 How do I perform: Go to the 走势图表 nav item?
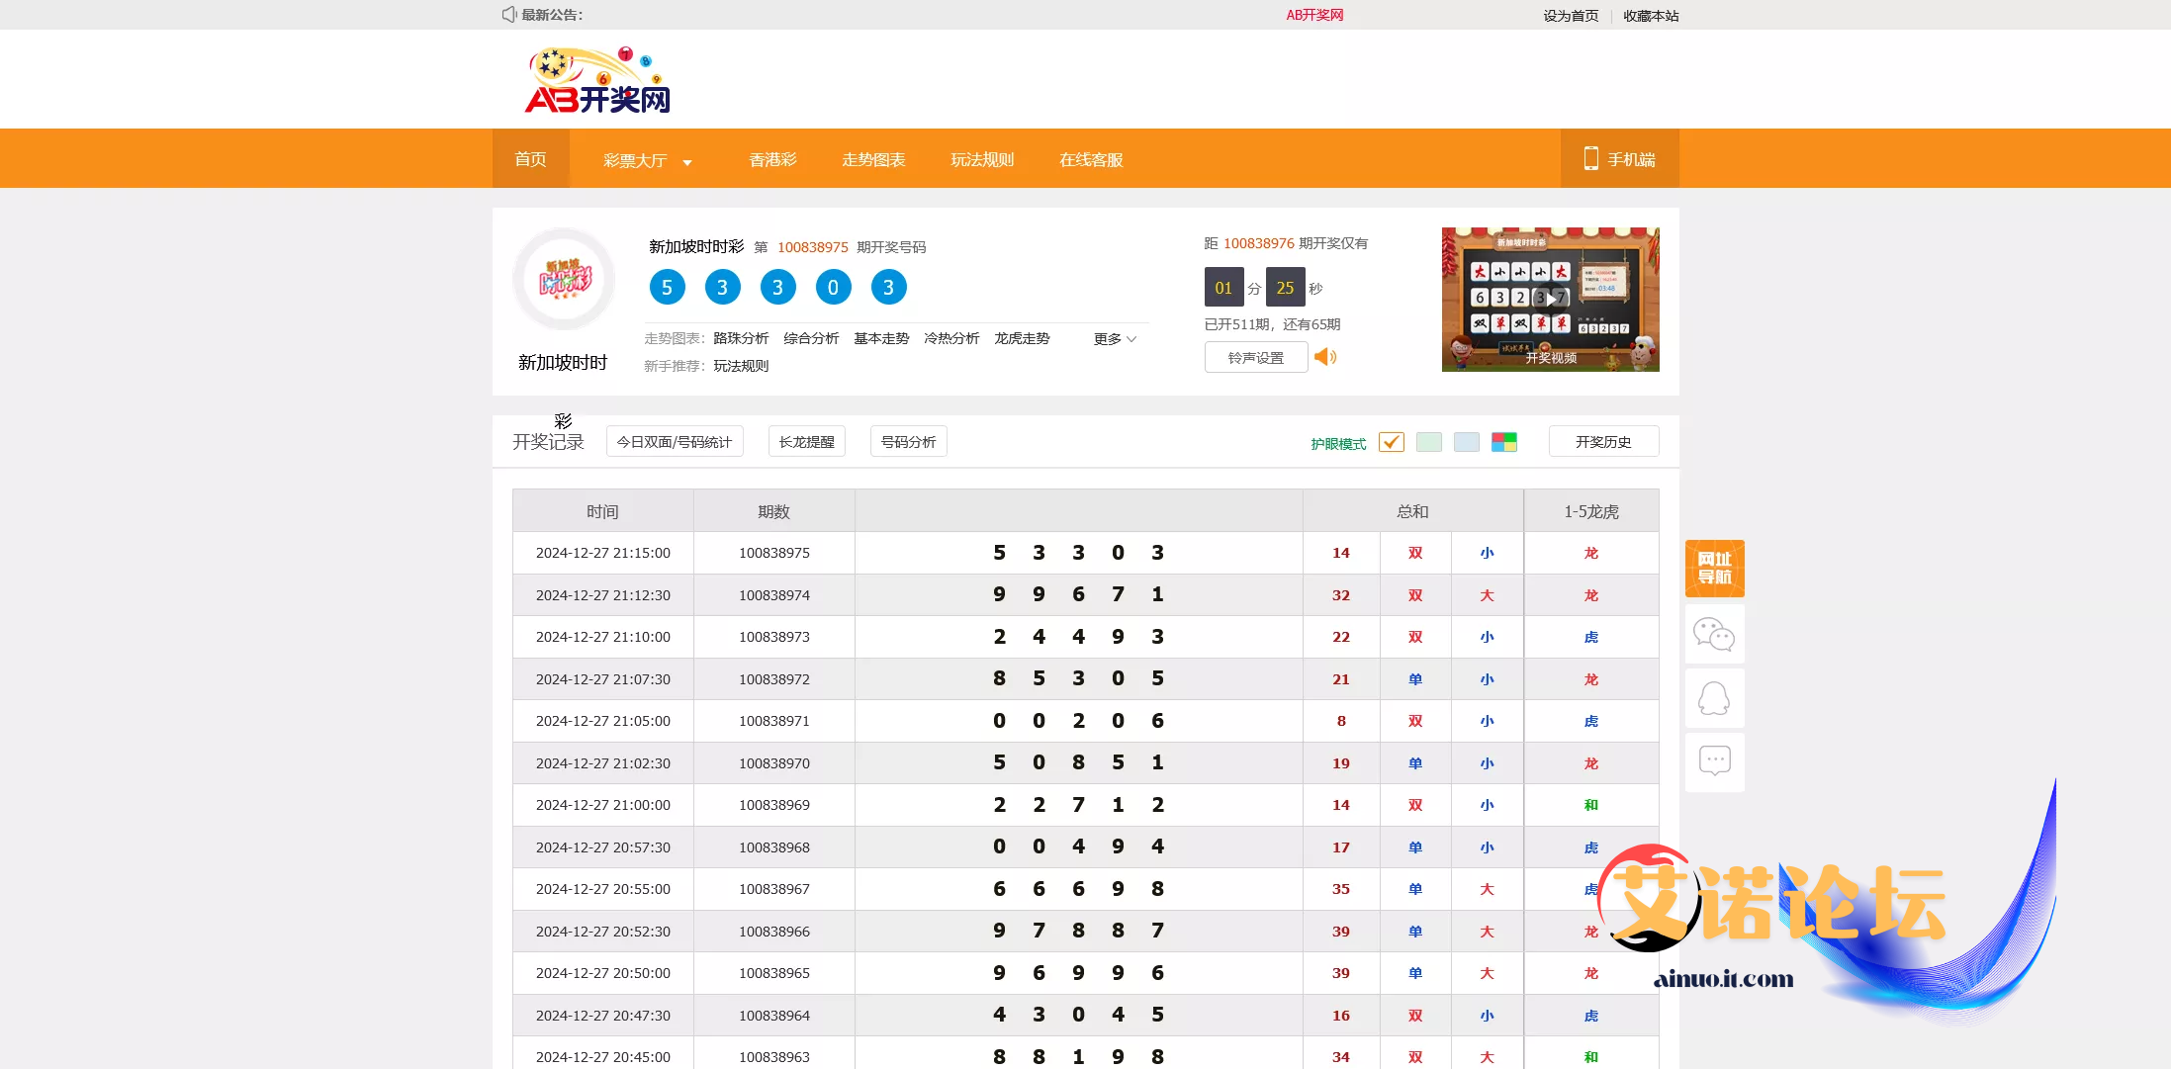pos(873,160)
